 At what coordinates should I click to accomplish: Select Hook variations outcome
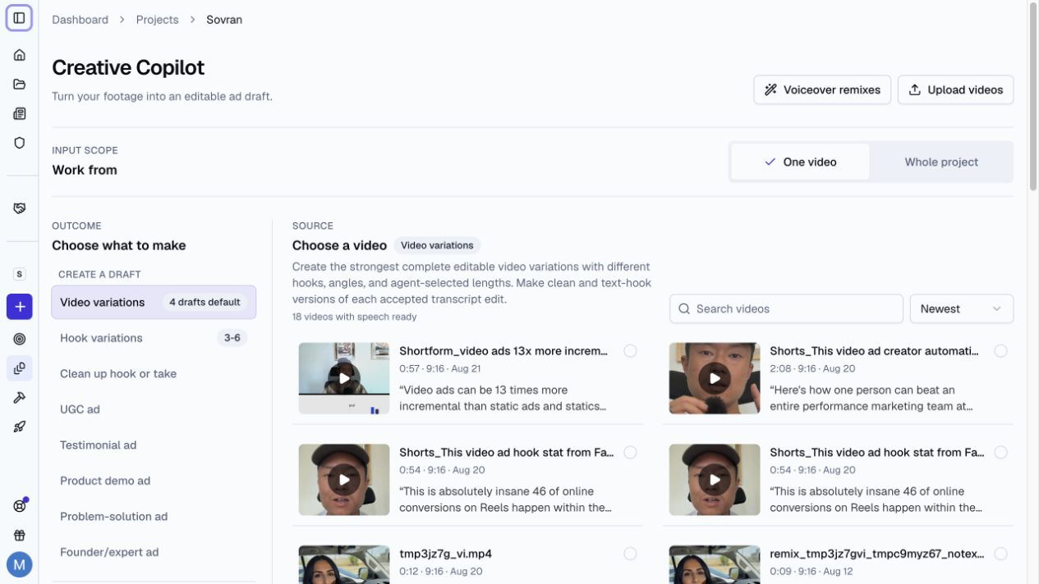pyautogui.click(x=154, y=338)
